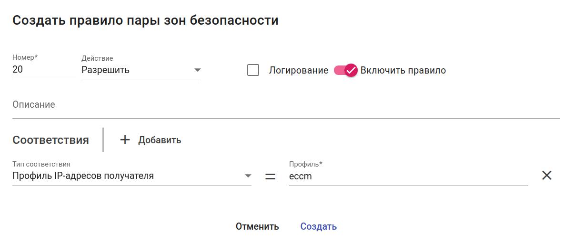573x242 pixels.
Task: Focus the Профиль field containing eccm
Action: point(408,176)
